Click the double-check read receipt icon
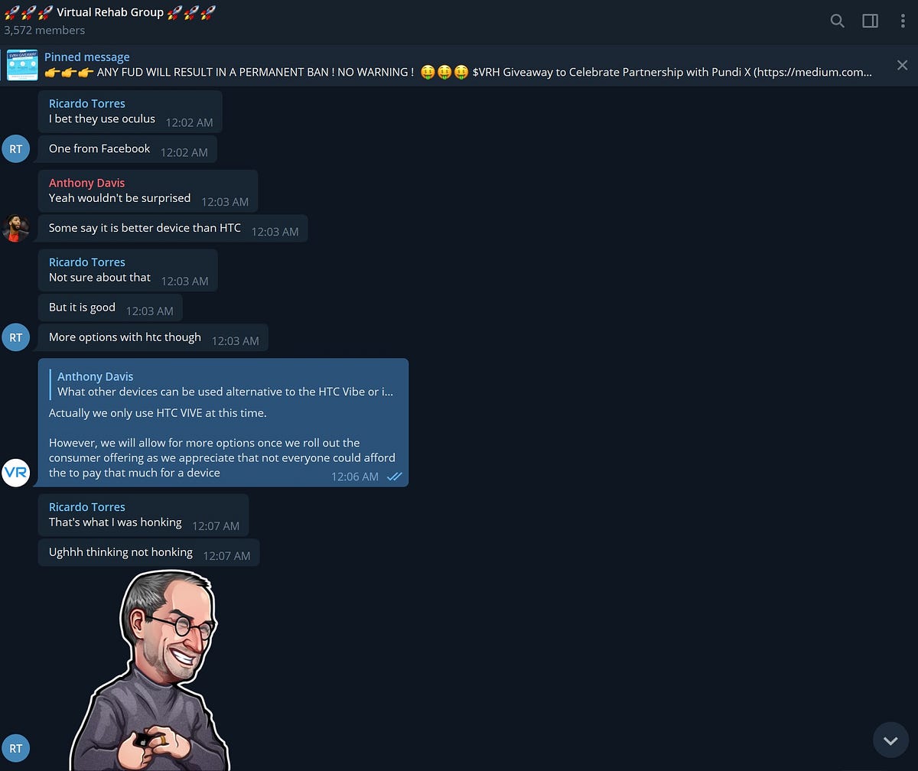 point(394,477)
